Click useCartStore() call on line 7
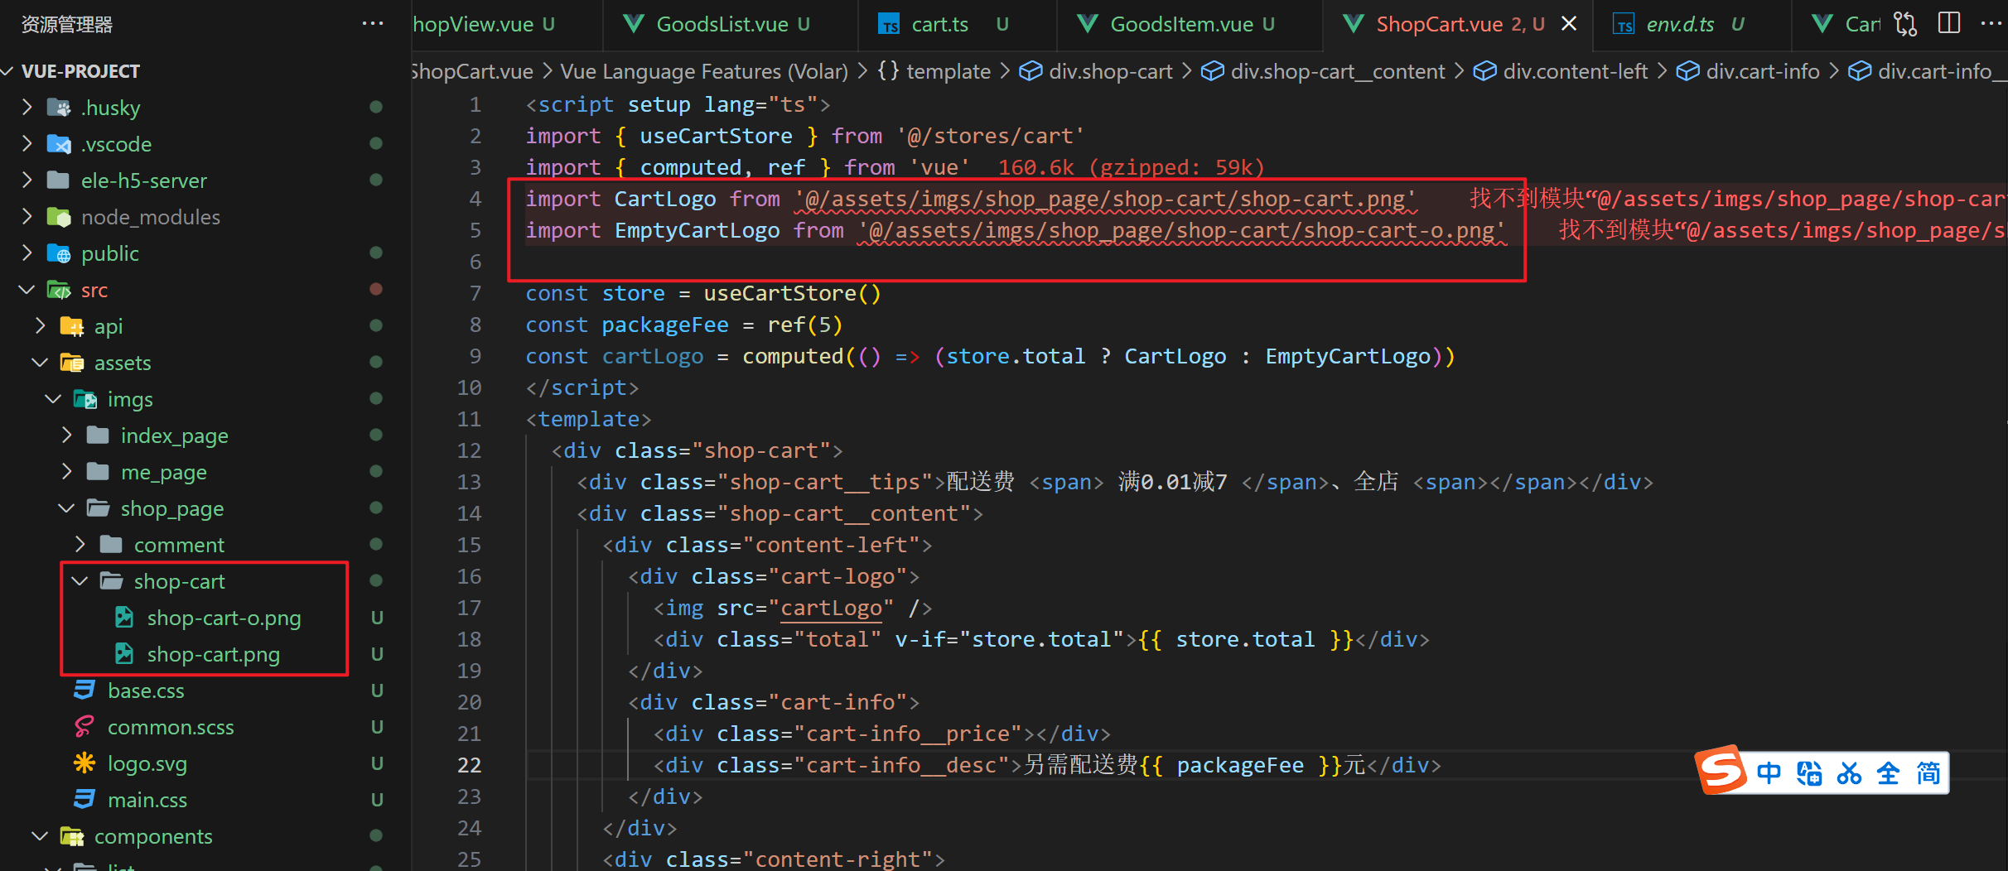 click(x=792, y=294)
